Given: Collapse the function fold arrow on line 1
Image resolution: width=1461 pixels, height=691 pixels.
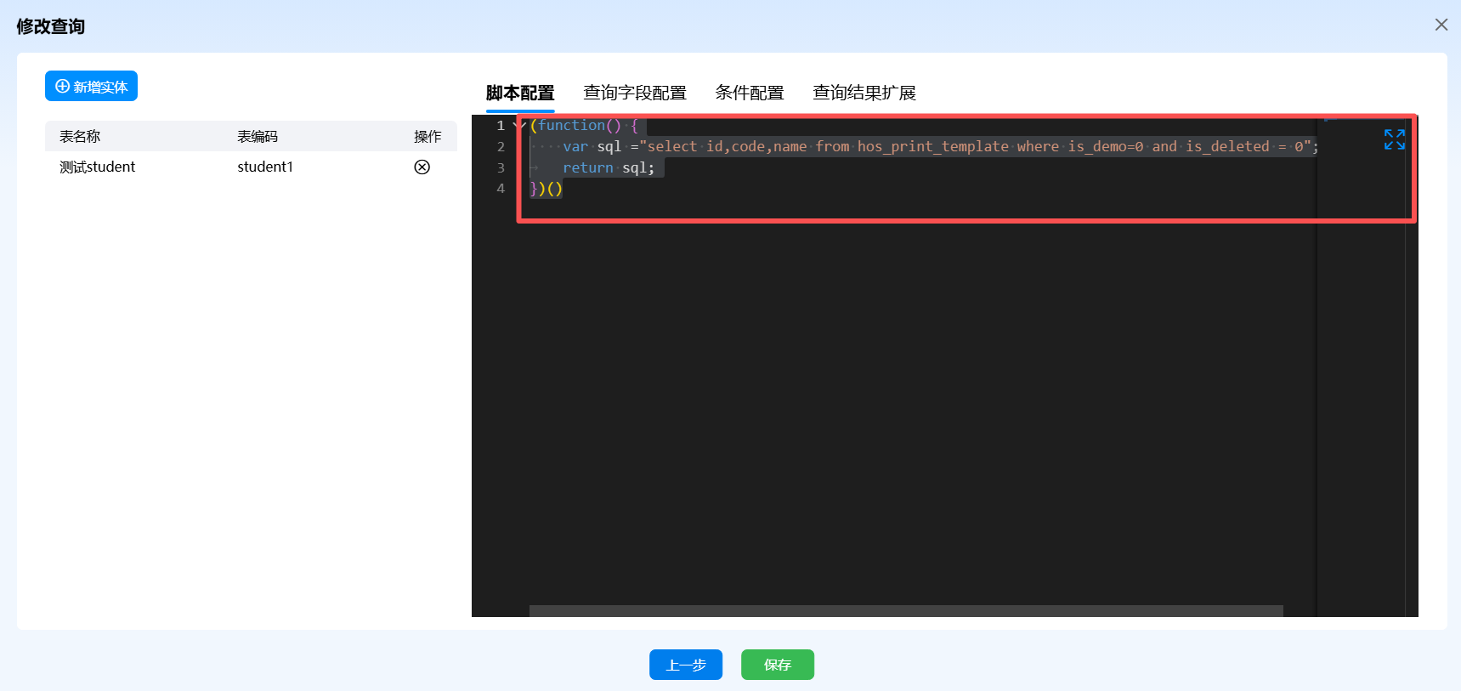Looking at the screenshot, I should pos(518,126).
